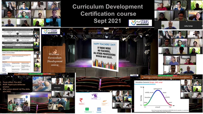The image size is (203, 114).
Task: Click the small PediSTARS logo above the graph slide
Action: tap(134, 75)
